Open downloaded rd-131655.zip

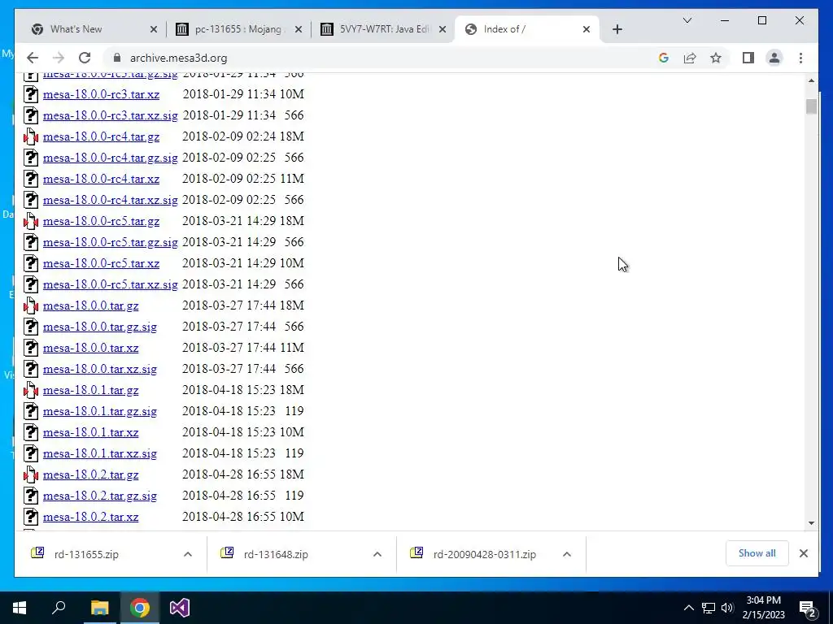coord(86,554)
